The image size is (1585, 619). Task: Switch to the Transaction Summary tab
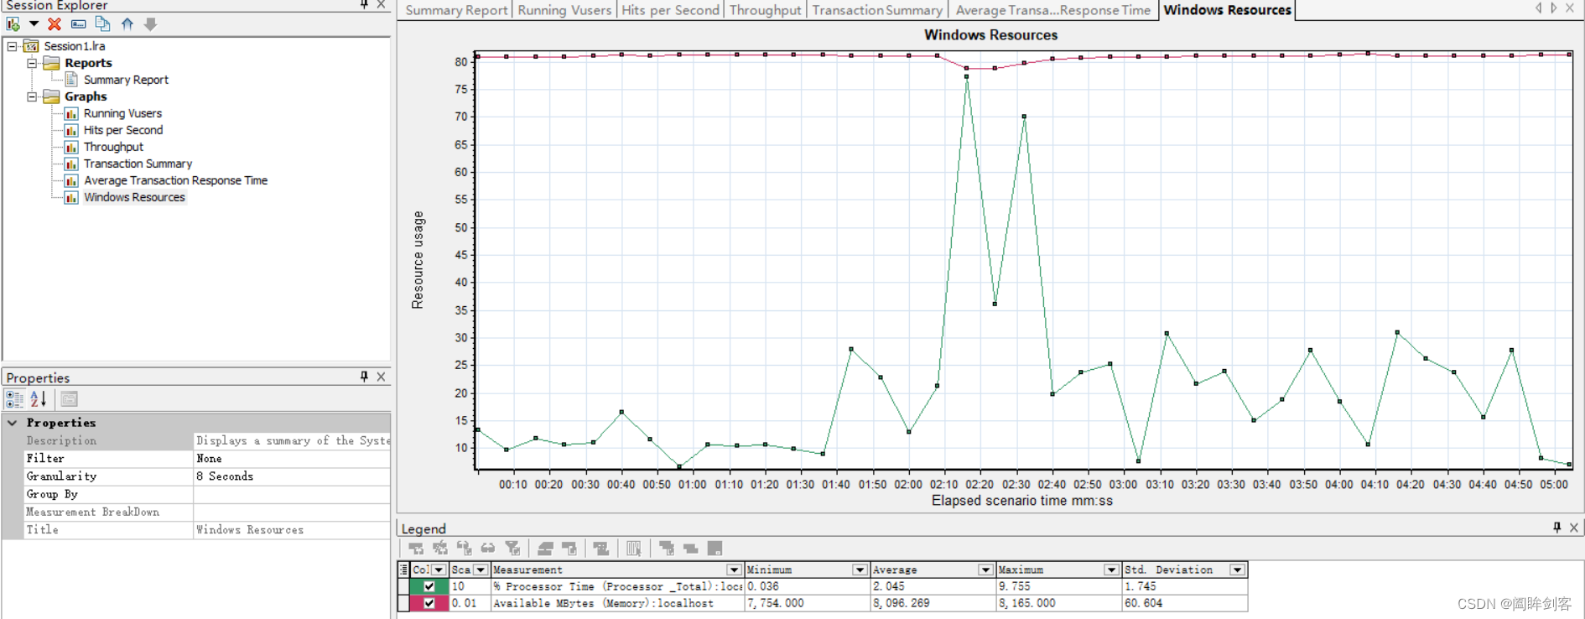click(x=877, y=10)
